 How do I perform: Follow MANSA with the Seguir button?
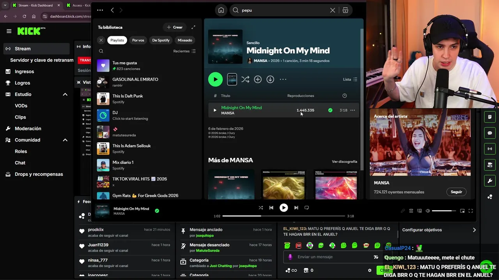[456, 192]
